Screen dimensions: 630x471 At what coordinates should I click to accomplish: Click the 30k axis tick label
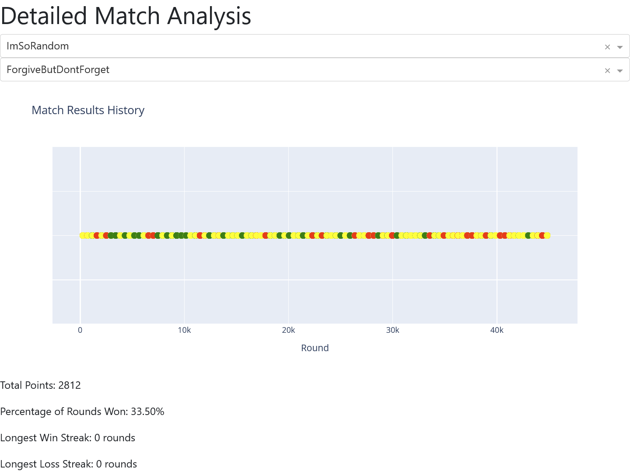tap(392, 330)
